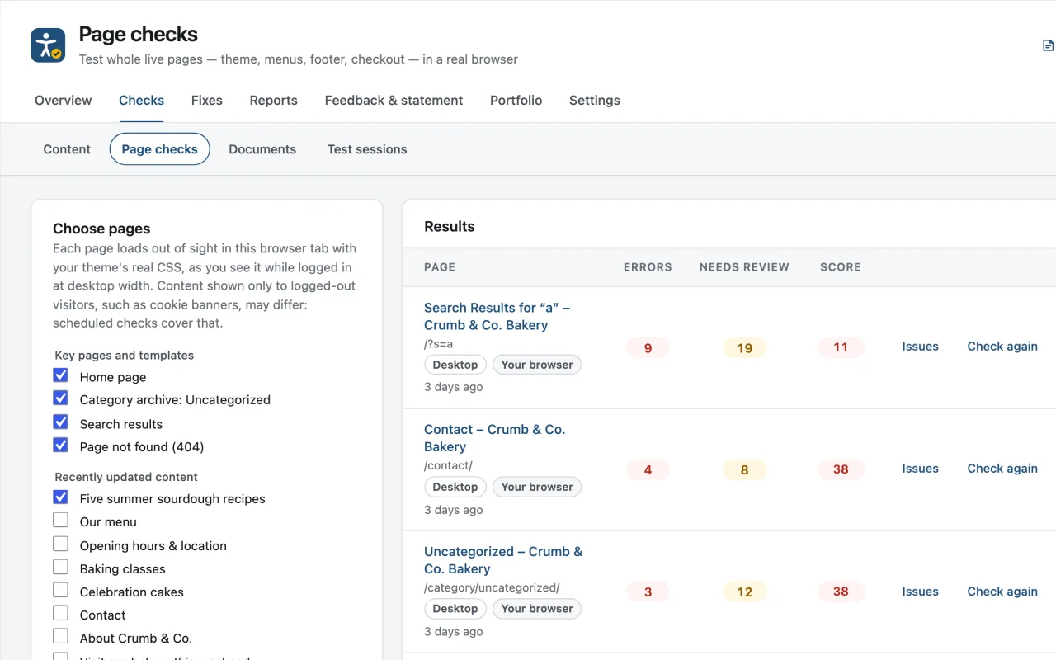
Task: Click the Errors column header
Action: [x=648, y=267]
